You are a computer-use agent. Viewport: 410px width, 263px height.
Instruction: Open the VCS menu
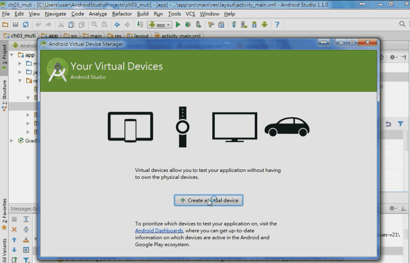pos(190,14)
